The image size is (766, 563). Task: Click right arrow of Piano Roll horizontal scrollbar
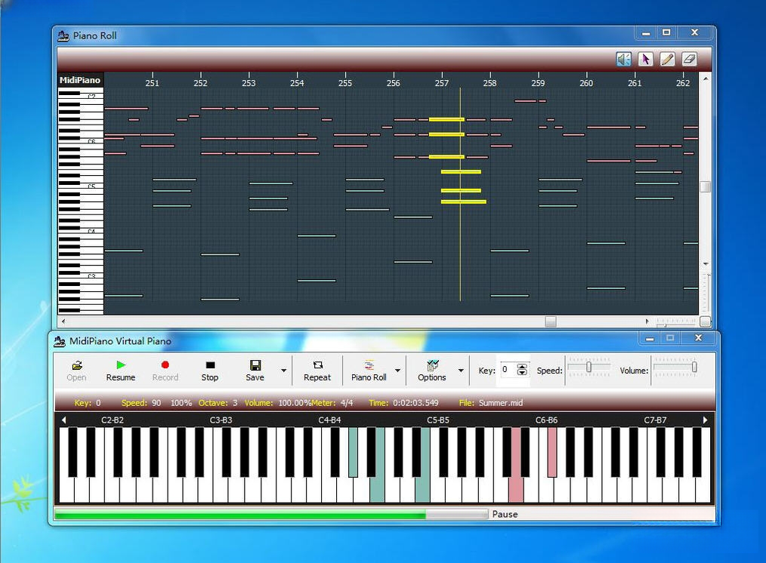point(647,321)
